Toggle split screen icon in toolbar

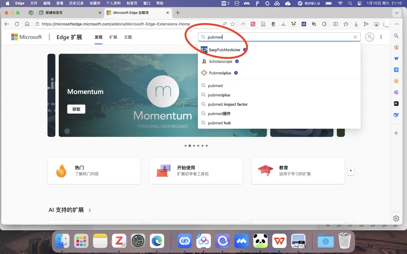click(336, 24)
